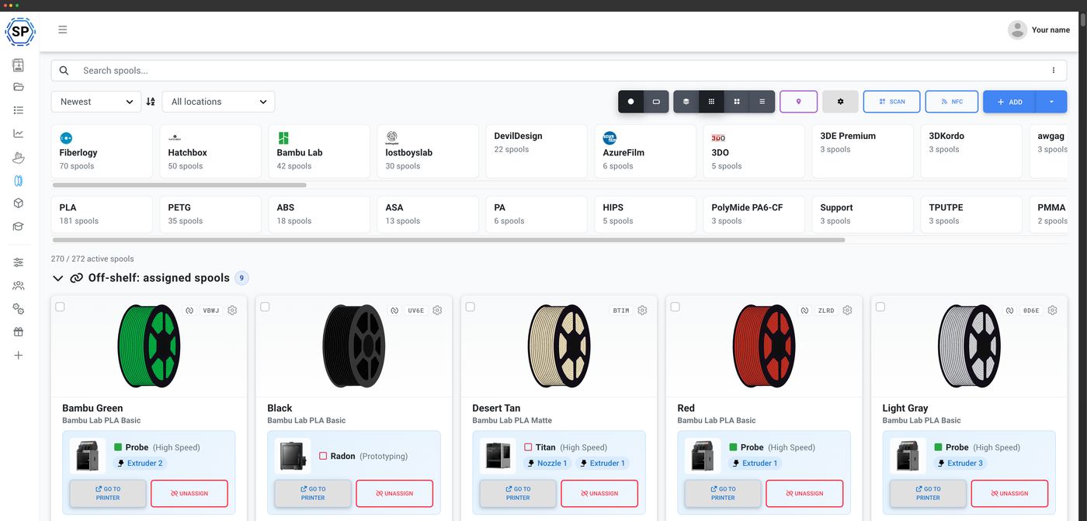Open the Benchy boat icon in sidebar
Screen dimensions: 1087x521
click(x=19, y=157)
